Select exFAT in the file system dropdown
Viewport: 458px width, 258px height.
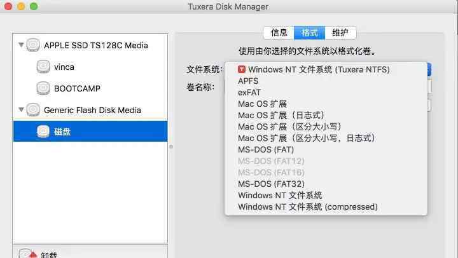[249, 92]
